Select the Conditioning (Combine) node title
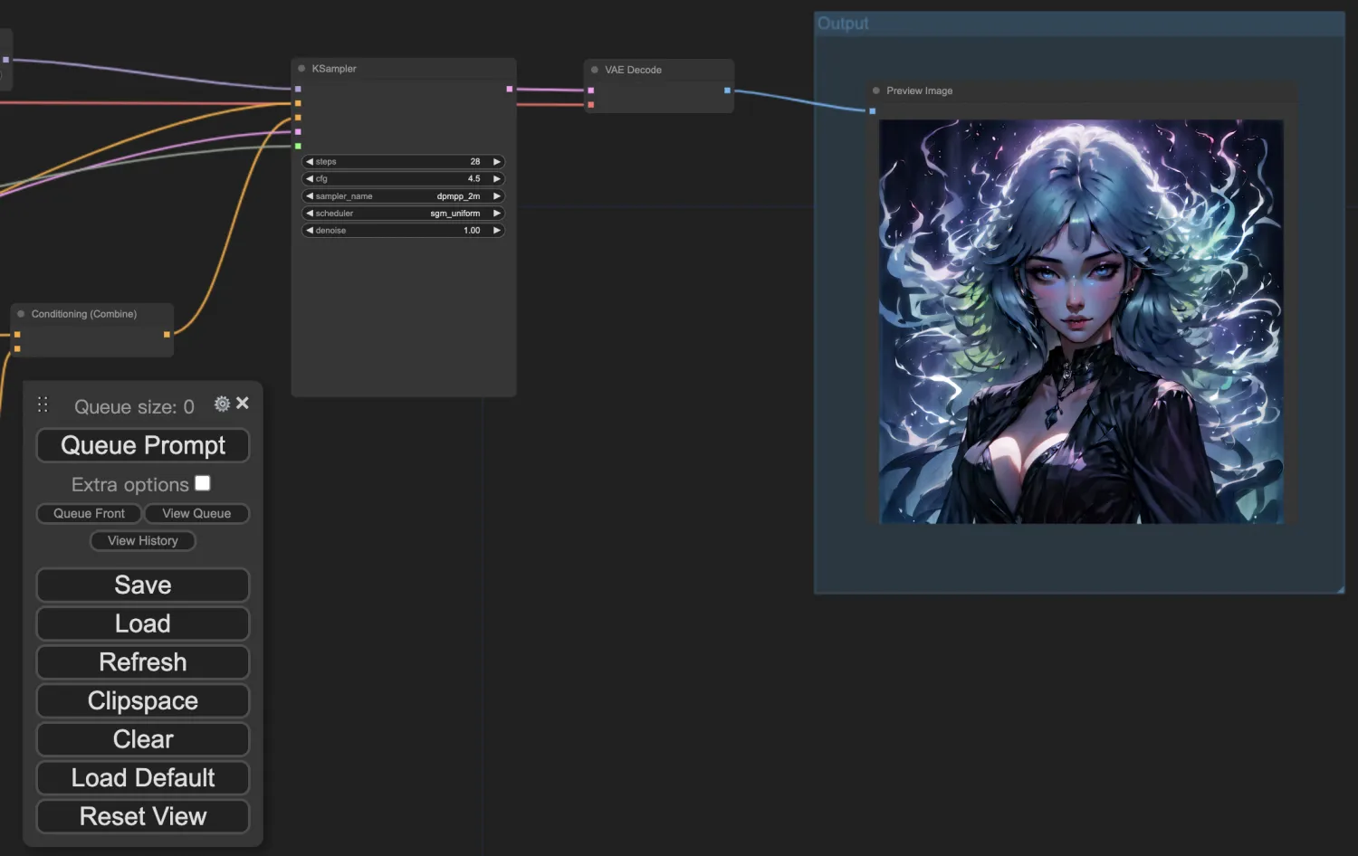This screenshot has width=1358, height=856. 84,314
